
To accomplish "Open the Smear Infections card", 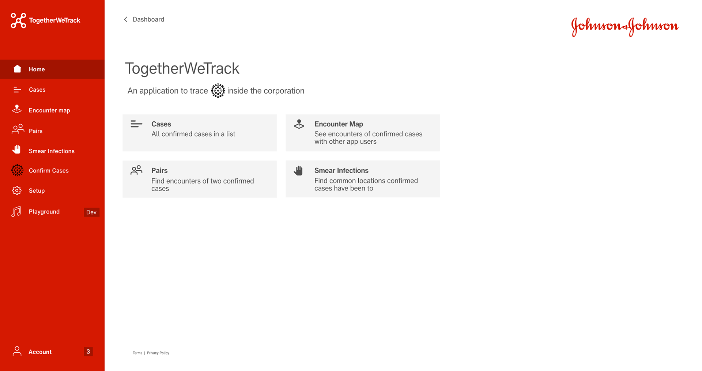I will pos(363,179).
